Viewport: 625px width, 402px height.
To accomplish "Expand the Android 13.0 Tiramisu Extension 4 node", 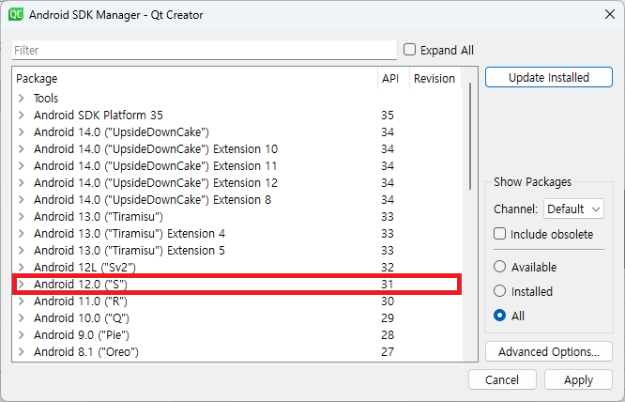I will (22, 233).
